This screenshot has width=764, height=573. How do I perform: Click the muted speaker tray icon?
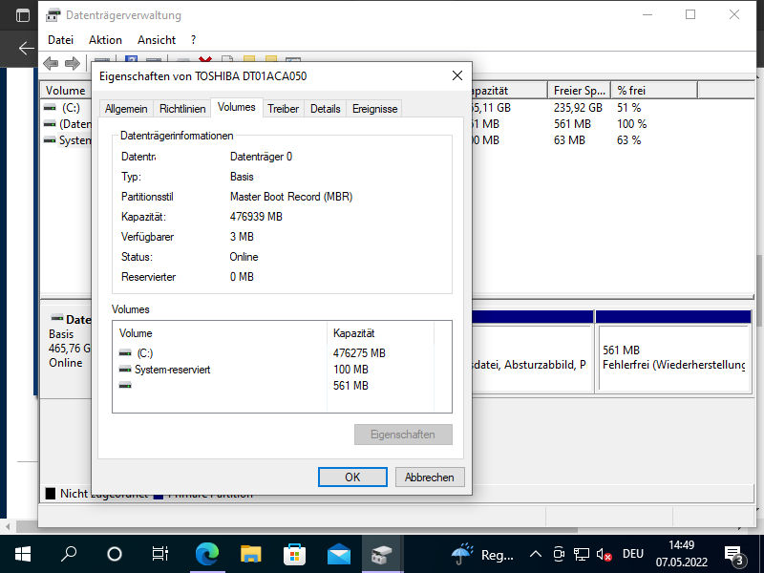tap(604, 554)
